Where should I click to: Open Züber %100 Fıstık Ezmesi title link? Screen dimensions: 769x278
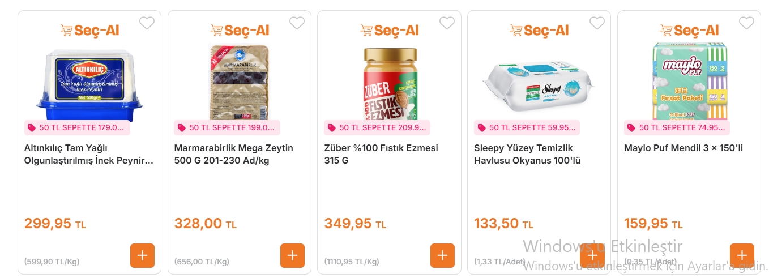381,154
